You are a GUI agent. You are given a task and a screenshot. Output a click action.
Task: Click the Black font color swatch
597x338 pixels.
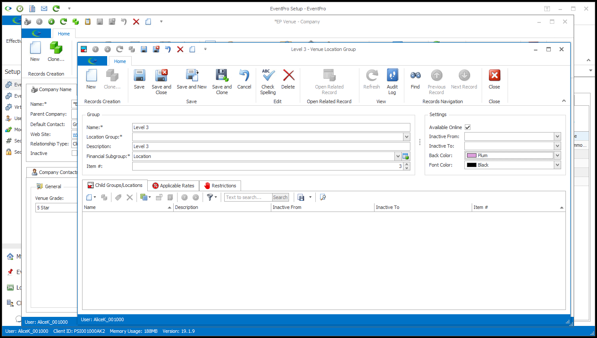pyautogui.click(x=471, y=165)
